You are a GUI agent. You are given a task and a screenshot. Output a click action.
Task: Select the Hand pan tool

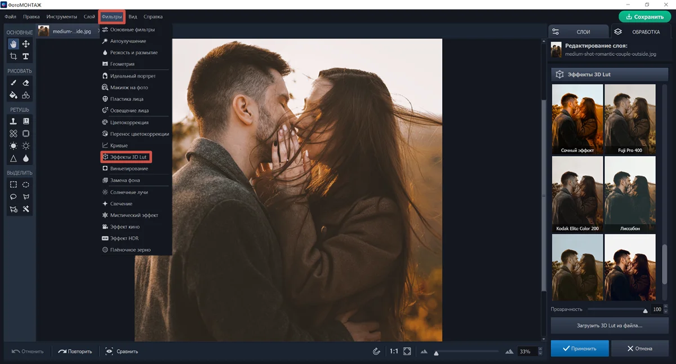tap(14, 44)
